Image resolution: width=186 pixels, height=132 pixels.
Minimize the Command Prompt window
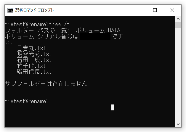138,10
